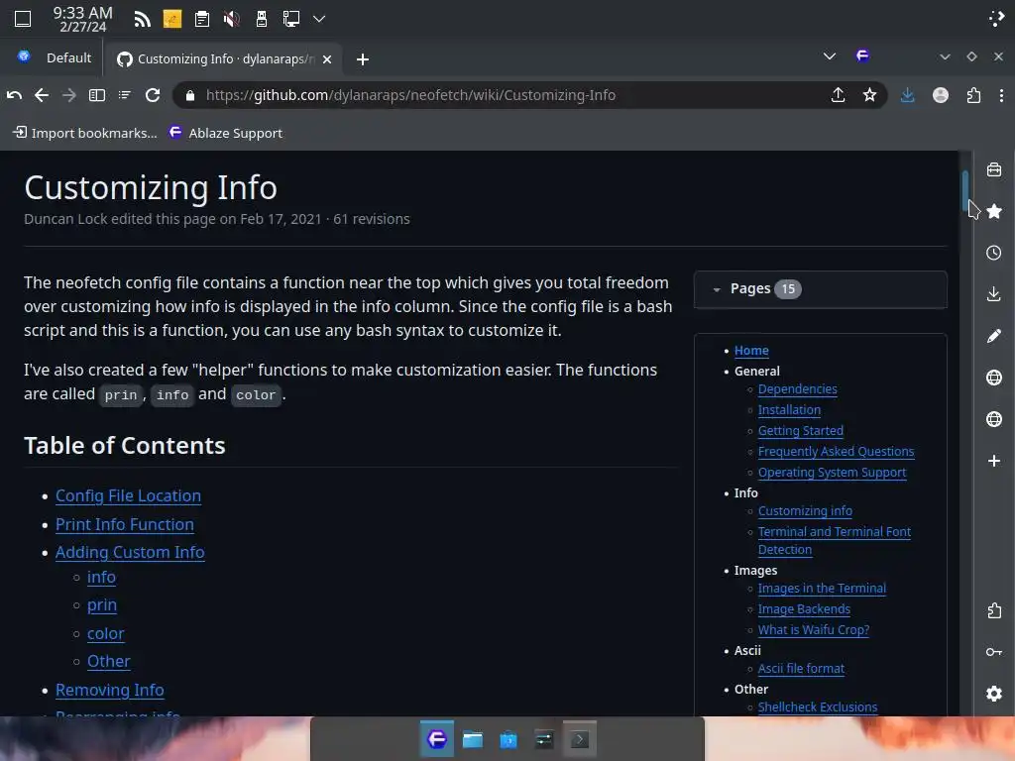
Task: Open Ascii file format page
Action: point(801,669)
